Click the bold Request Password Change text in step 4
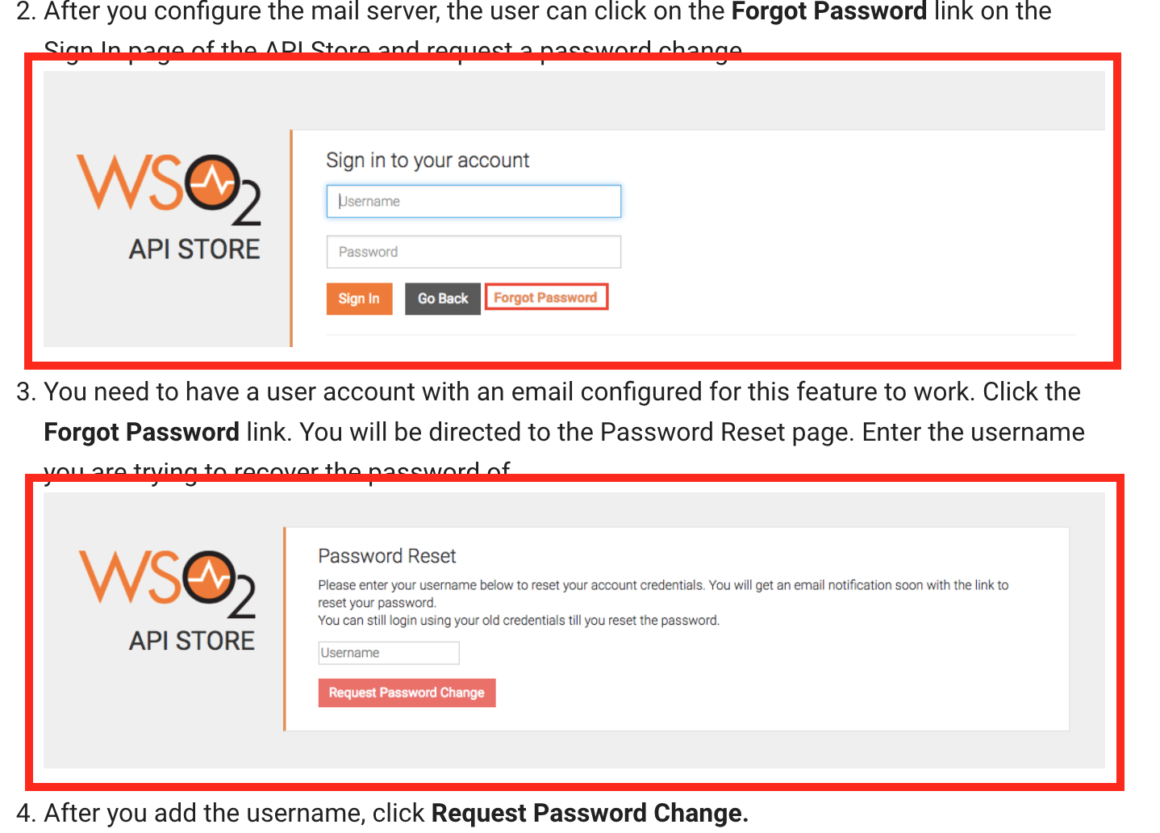The width and height of the screenshot is (1160, 833). (588, 813)
